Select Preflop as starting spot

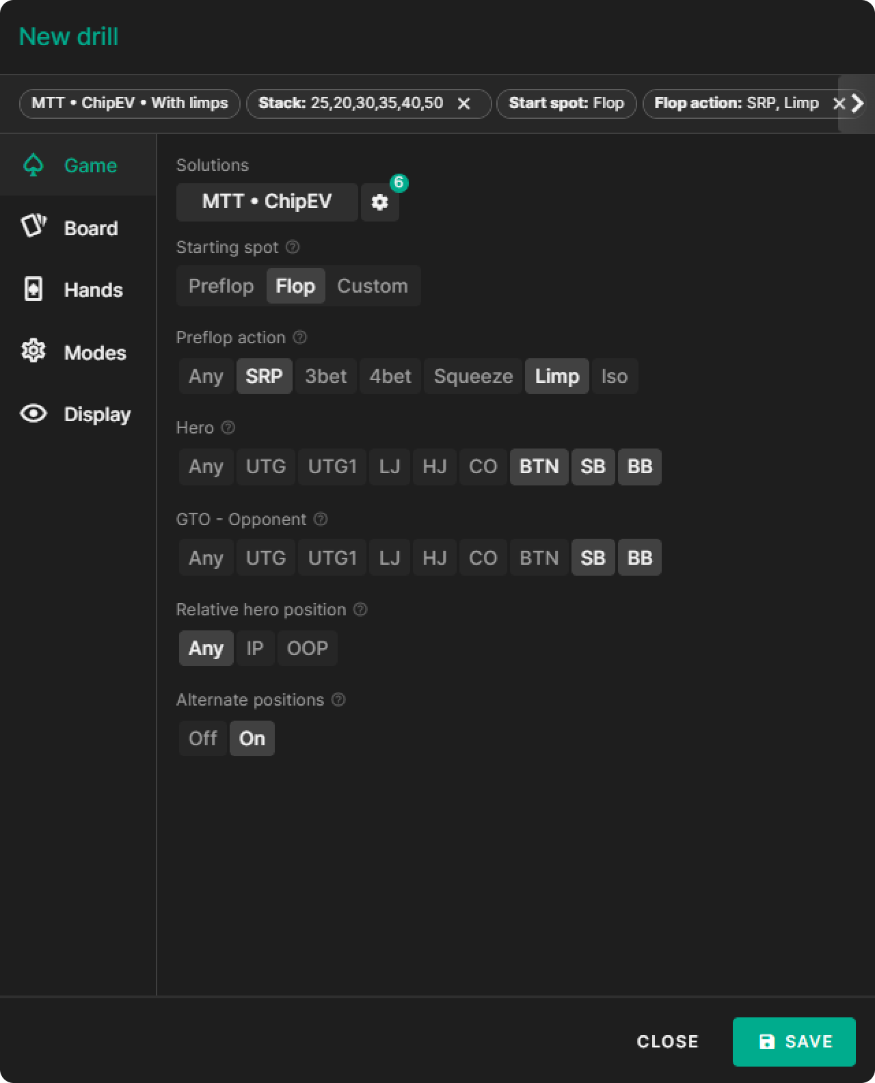click(221, 286)
